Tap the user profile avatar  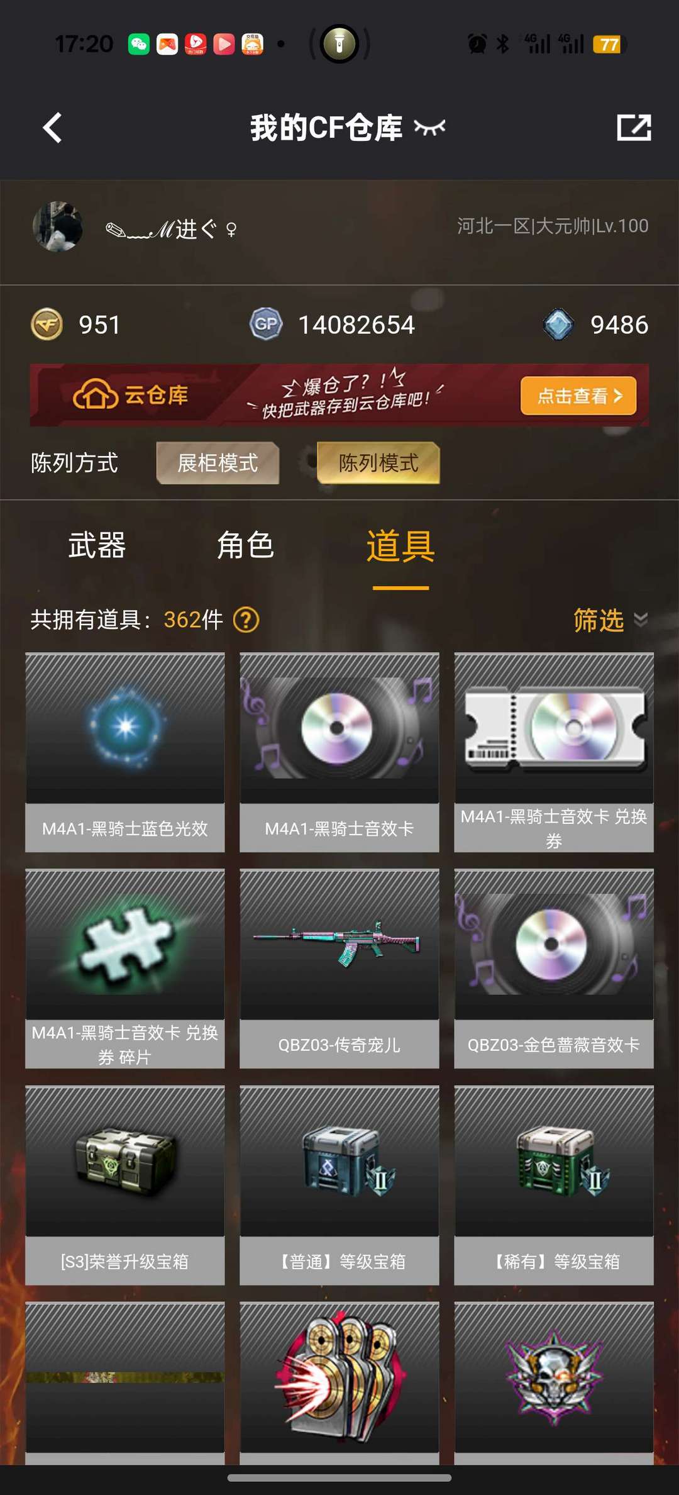pyautogui.click(x=58, y=226)
